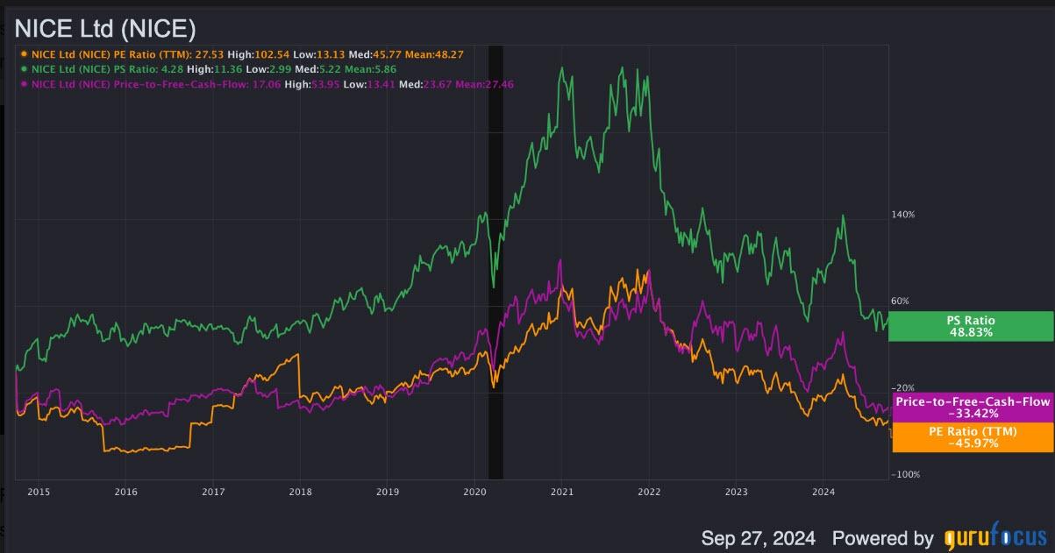The width and height of the screenshot is (1055, 553).
Task: Click the purple Price-to-Free-Cash-Flow -33.42% label
Action: (x=973, y=408)
